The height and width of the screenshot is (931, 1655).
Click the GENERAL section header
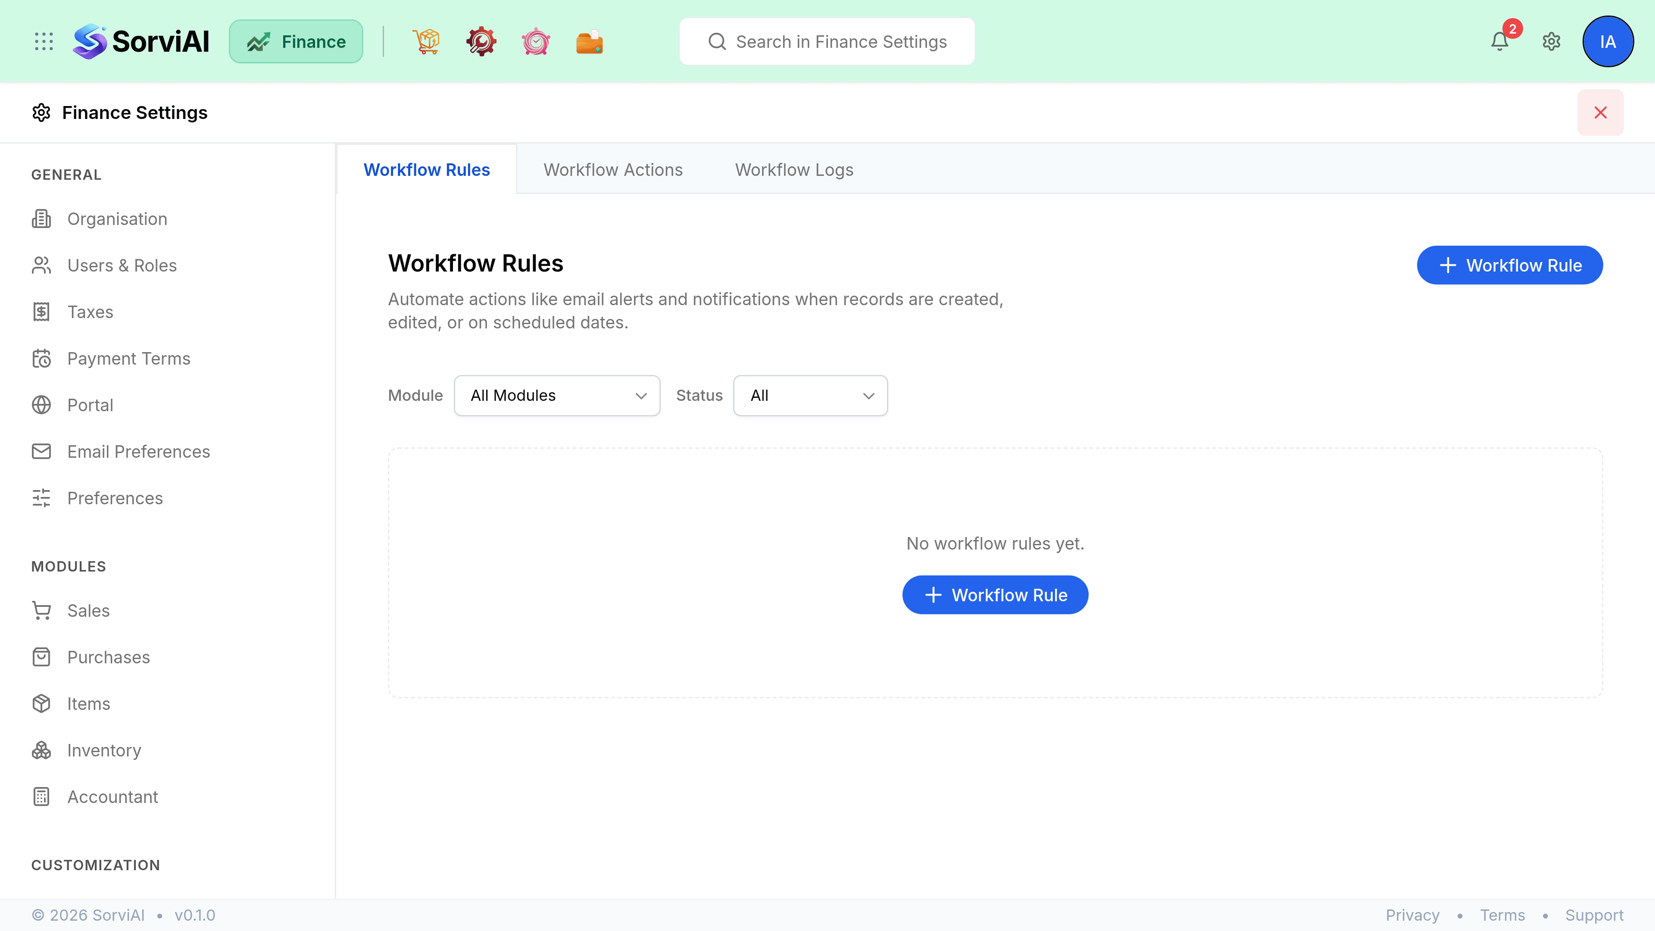(66, 175)
